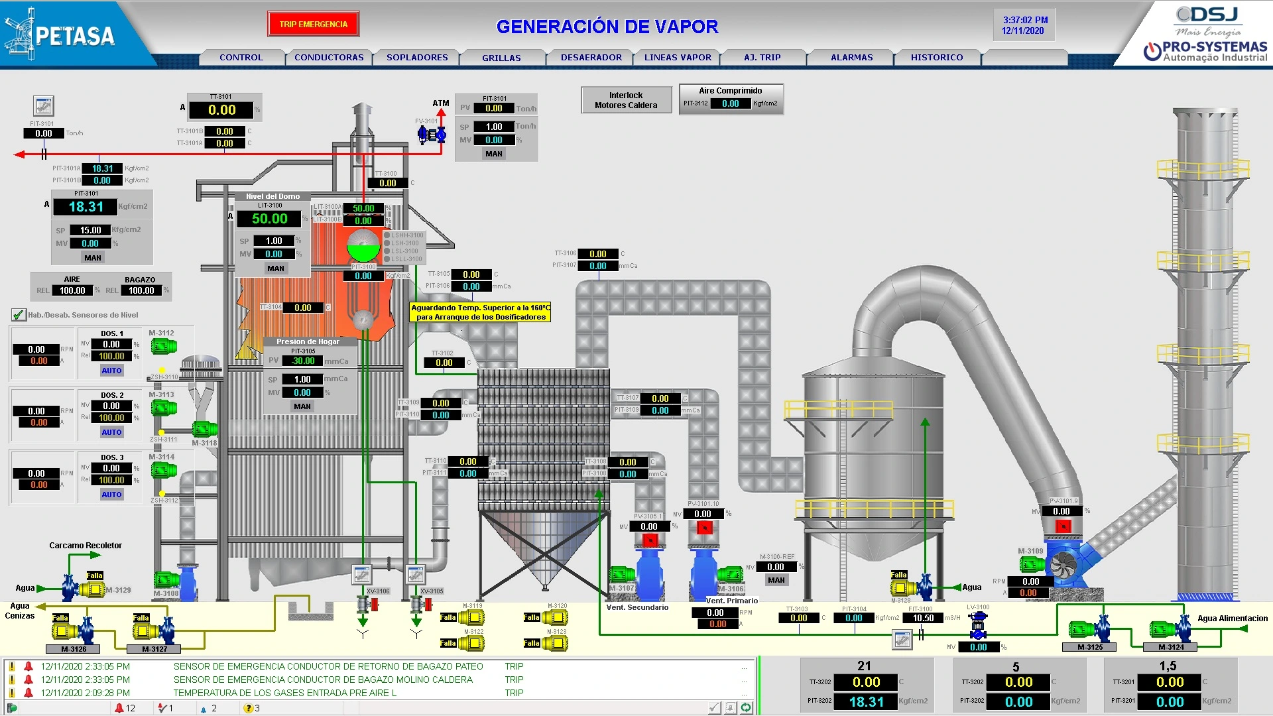1273x716 pixels.
Task: Click the M-3122 motor icon
Action: coord(472,643)
